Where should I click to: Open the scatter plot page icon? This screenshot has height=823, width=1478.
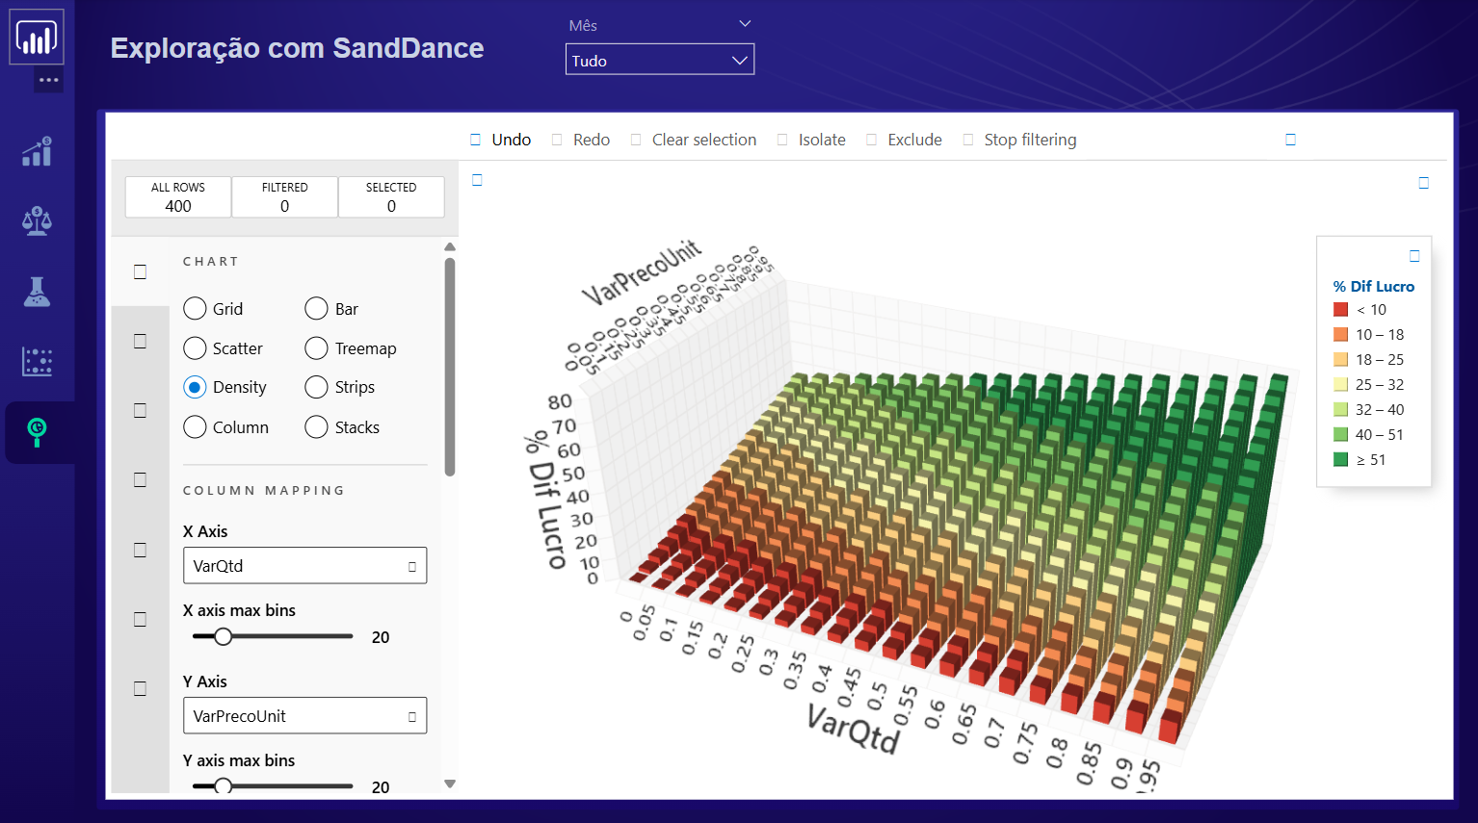(37, 362)
